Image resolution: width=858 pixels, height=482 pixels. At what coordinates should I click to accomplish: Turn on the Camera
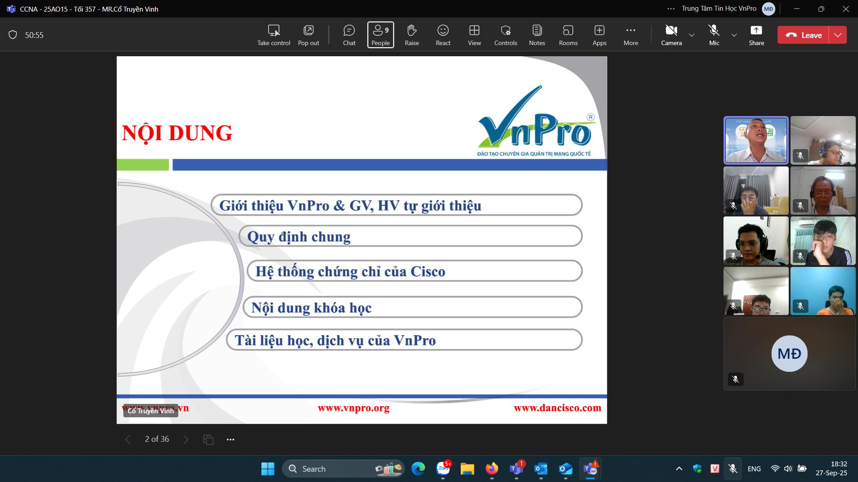point(671,35)
